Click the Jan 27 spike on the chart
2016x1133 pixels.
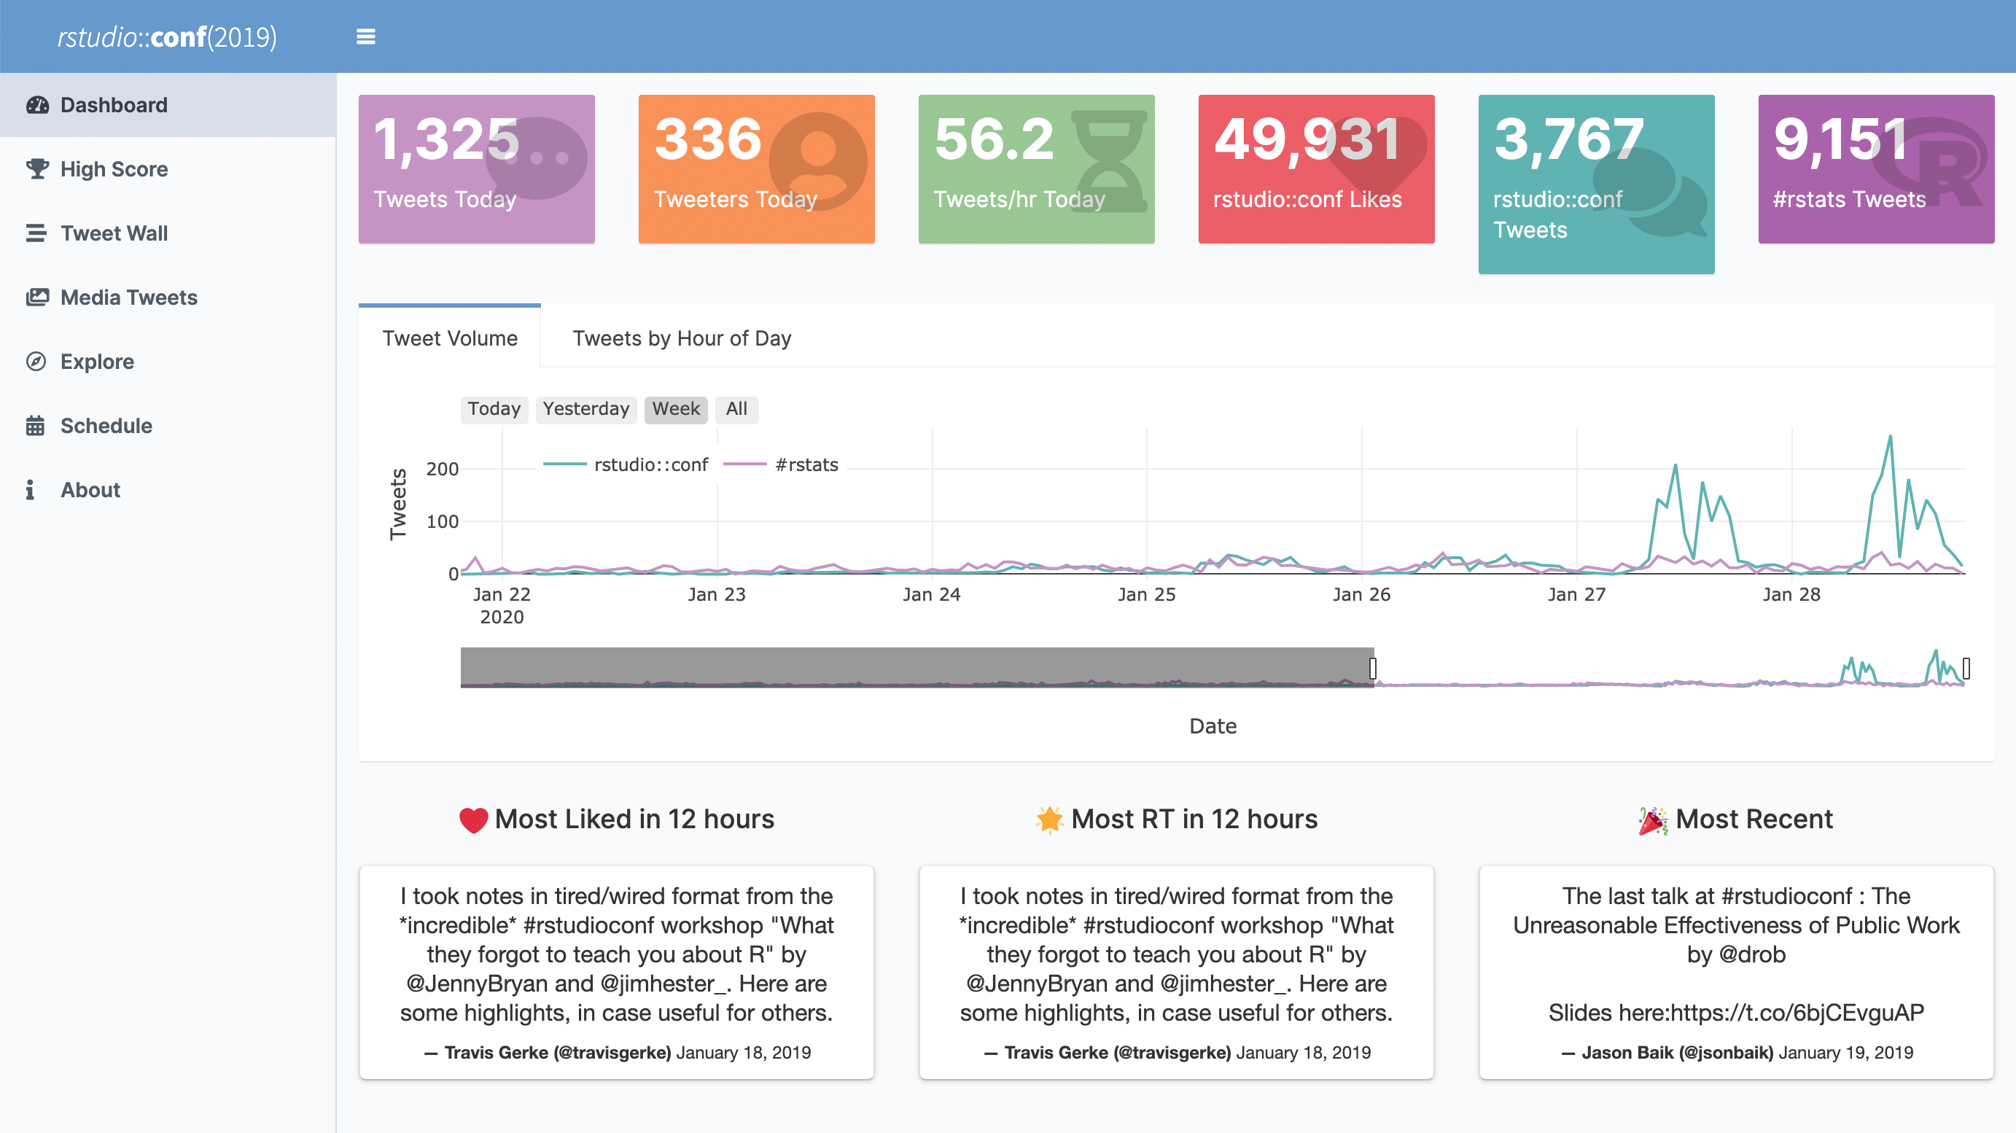tap(1676, 466)
